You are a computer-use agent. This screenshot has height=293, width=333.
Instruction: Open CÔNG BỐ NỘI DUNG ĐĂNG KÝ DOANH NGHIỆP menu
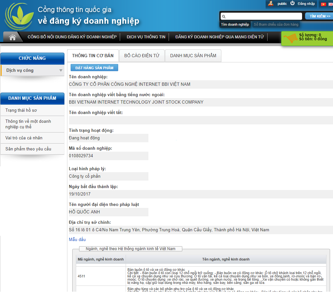tap(72, 37)
